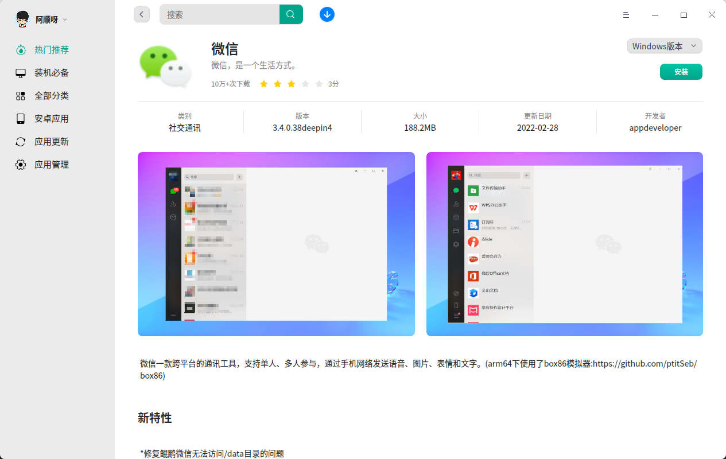Image resolution: width=726 pixels, height=459 pixels.
Task: Rate the app five stars
Action: coord(319,84)
